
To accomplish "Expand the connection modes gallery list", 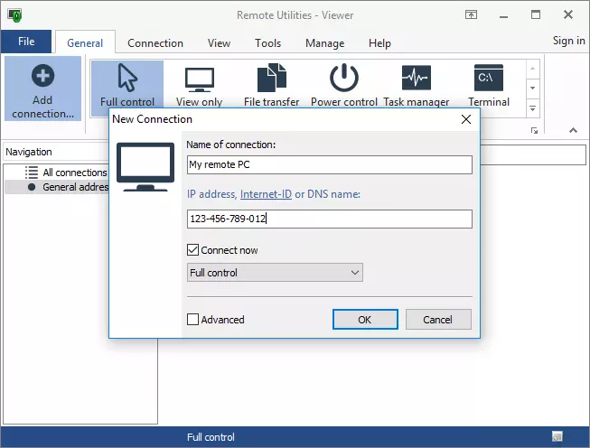I will pos(532,108).
